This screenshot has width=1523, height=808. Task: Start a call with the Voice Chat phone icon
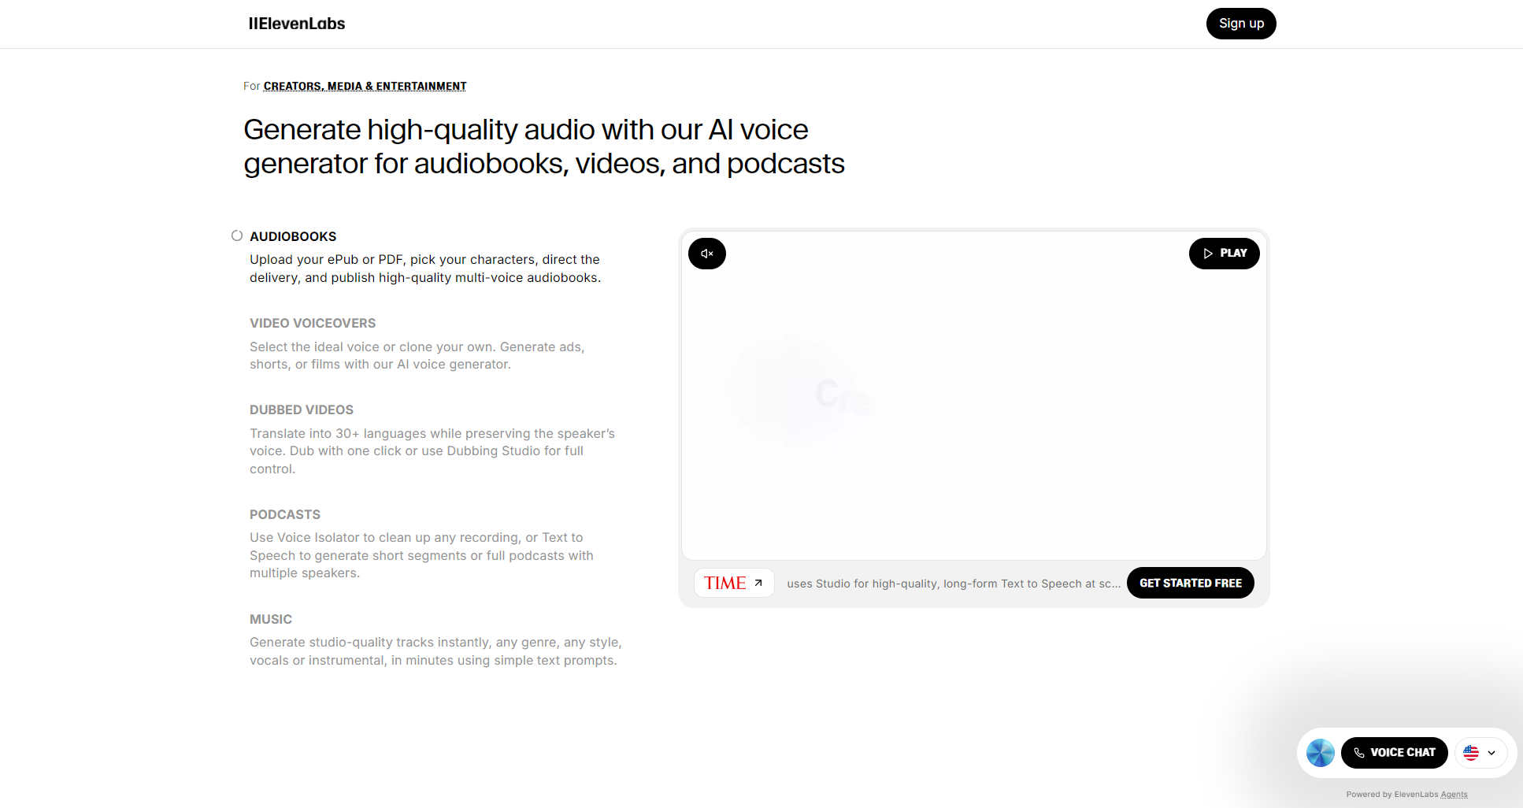[x=1359, y=753]
